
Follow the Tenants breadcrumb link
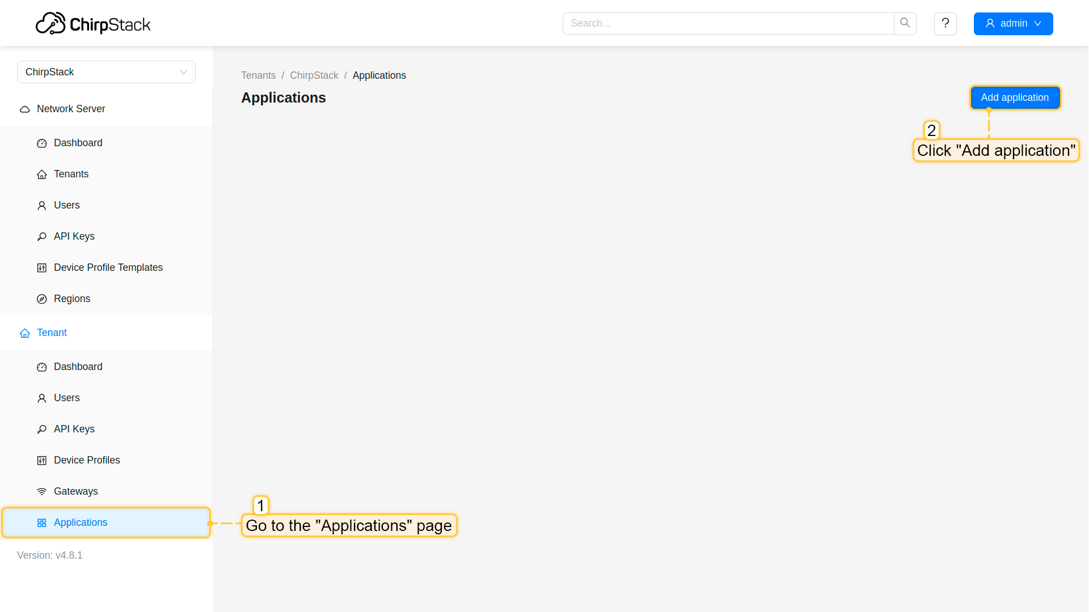click(x=258, y=75)
